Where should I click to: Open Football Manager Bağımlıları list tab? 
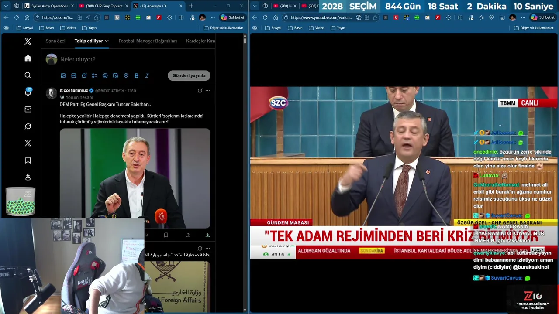click(148, 41)
